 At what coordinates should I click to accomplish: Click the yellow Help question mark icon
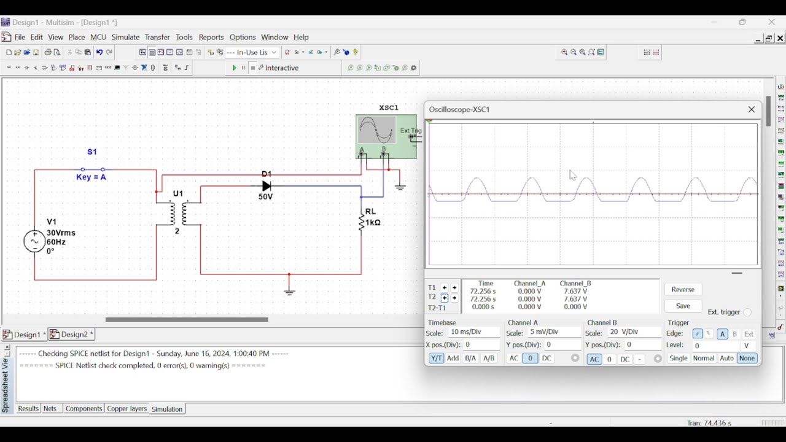pyautogui.click(x=356, y=52)
